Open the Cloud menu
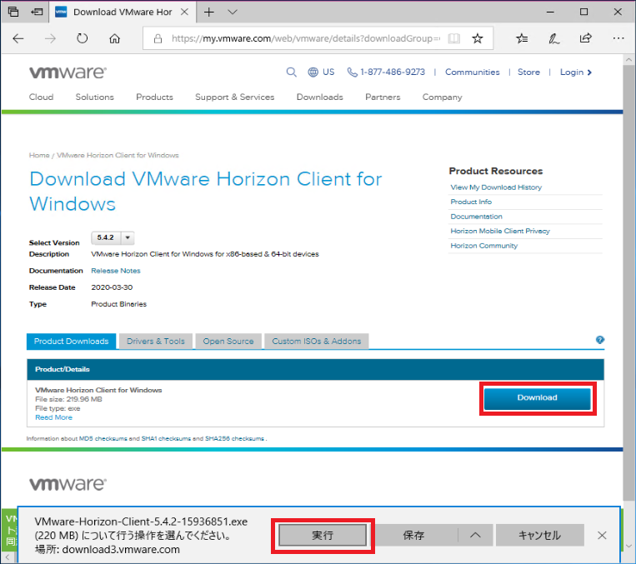 coord(41,97)
